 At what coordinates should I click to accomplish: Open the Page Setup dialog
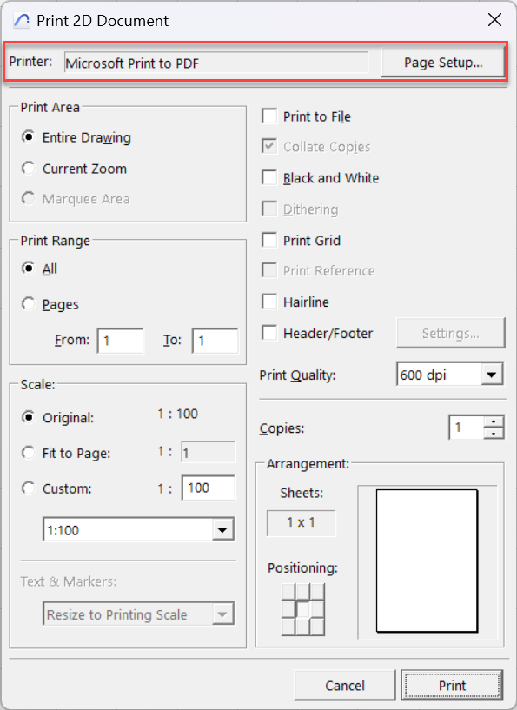tap(443, 63)
